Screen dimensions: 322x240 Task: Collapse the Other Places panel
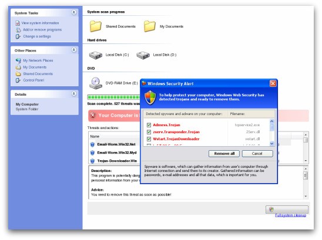73,50
